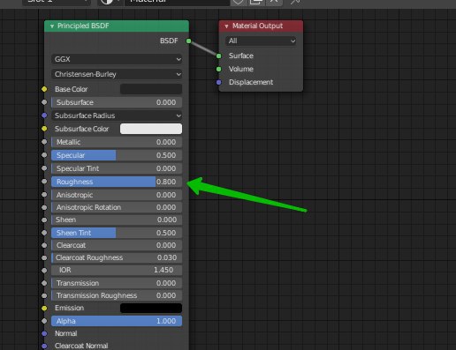This screenshot has width=456, height=350.
Task: Collapse the Material Output node
Action: pos(226,26)
